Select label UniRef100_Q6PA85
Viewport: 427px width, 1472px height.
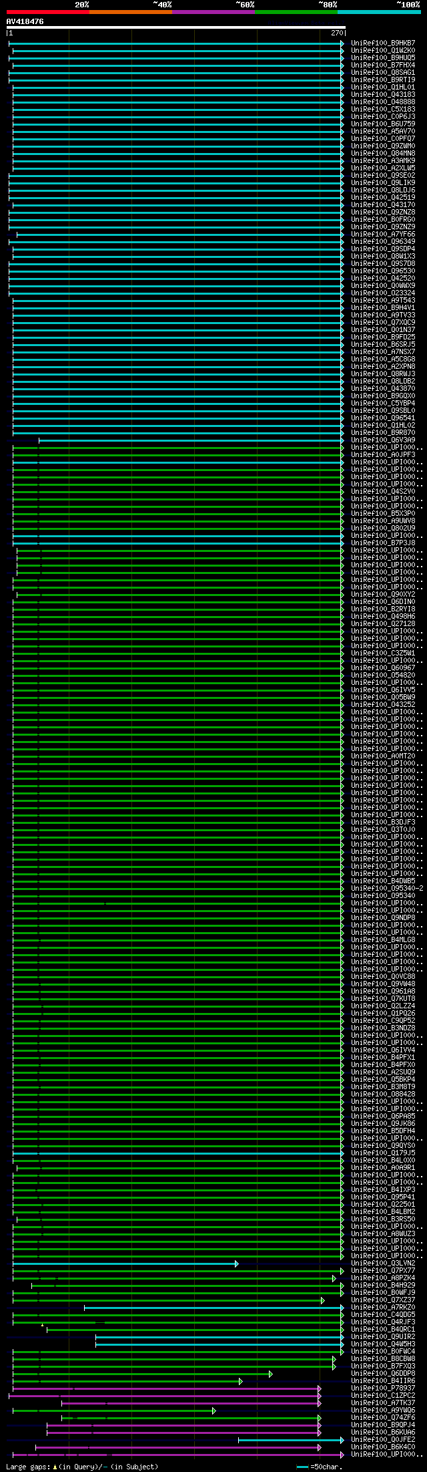[x=383, y=1116]
